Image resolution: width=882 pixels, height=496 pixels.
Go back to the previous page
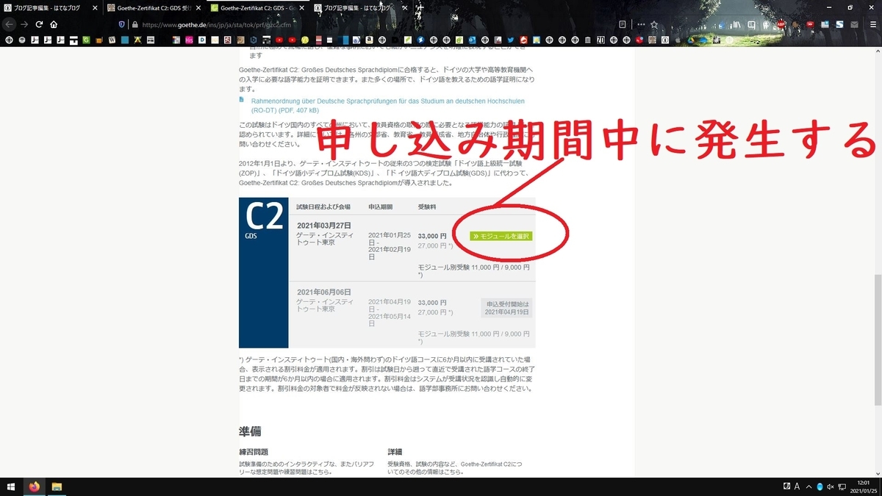(10, 24)
